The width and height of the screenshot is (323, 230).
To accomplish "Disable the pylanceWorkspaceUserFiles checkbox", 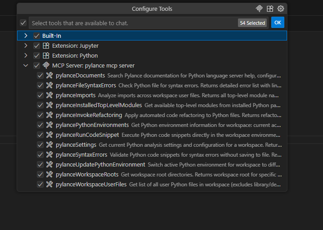I will 40,184.
